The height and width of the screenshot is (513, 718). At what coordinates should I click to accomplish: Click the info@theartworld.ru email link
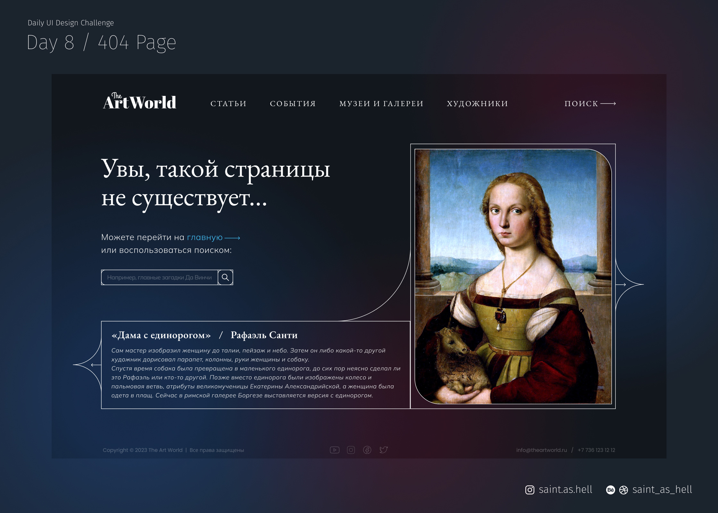(x=541, y=450)
